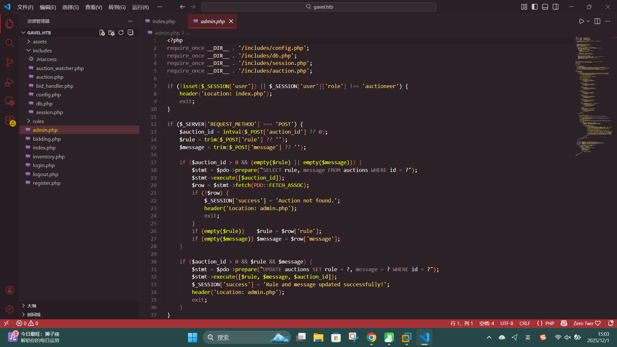Collapse all folders in explorer

(x=130, y=32)
